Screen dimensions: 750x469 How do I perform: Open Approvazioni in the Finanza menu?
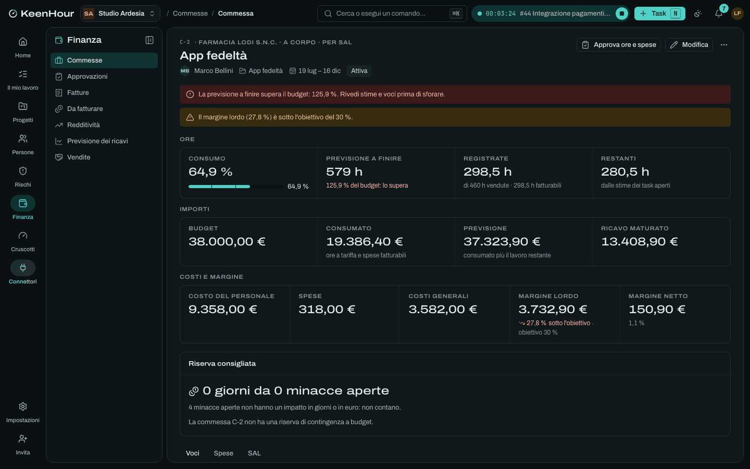104,77
